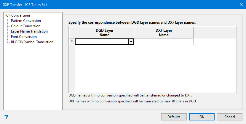Viewport: 246px width, 124px height.
Task: Close the DXF Transfer dialog window
Action: pyautogui.click(x=241, y=4)
